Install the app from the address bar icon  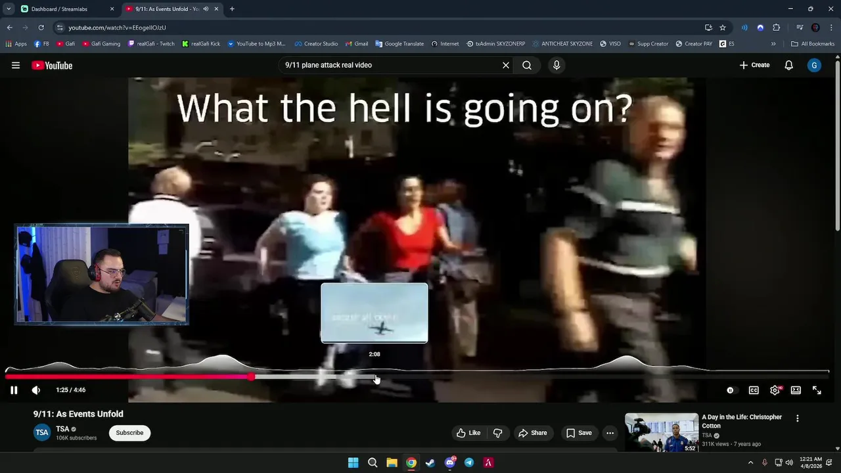708,28
